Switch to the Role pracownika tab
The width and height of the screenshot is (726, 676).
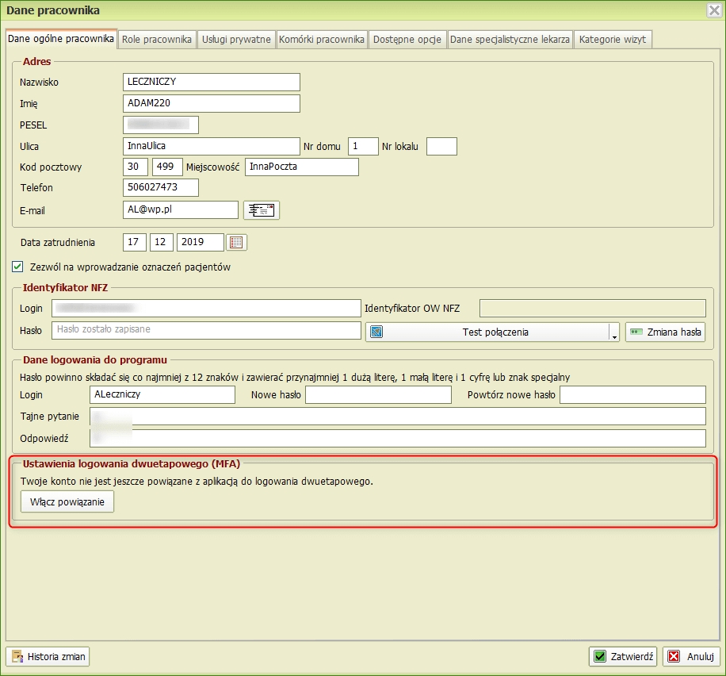click(x=157, y=40)
